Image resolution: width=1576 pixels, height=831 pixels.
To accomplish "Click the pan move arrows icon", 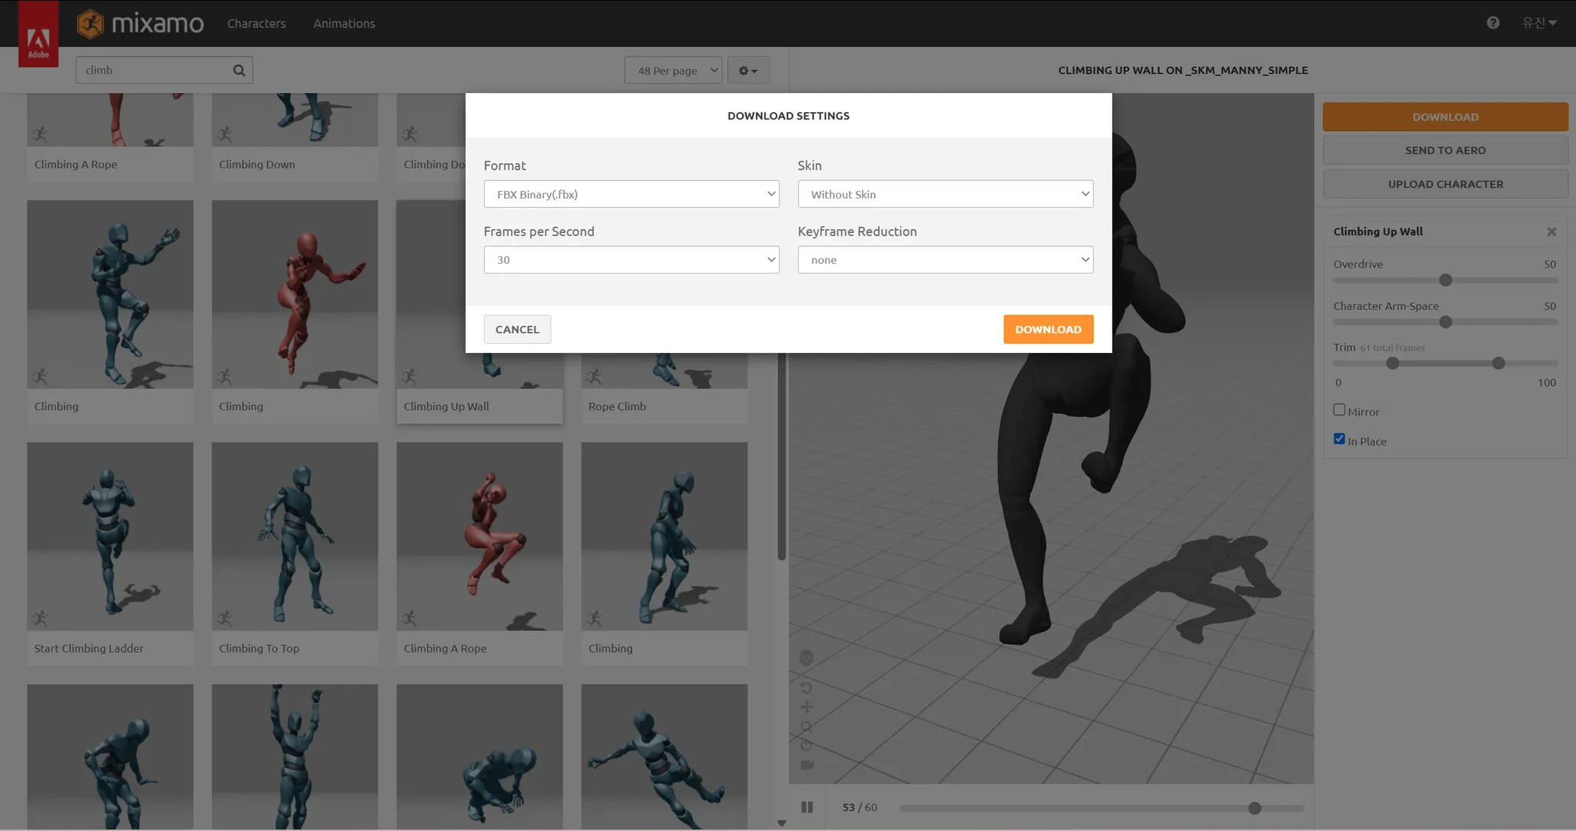I will (806, 706).
